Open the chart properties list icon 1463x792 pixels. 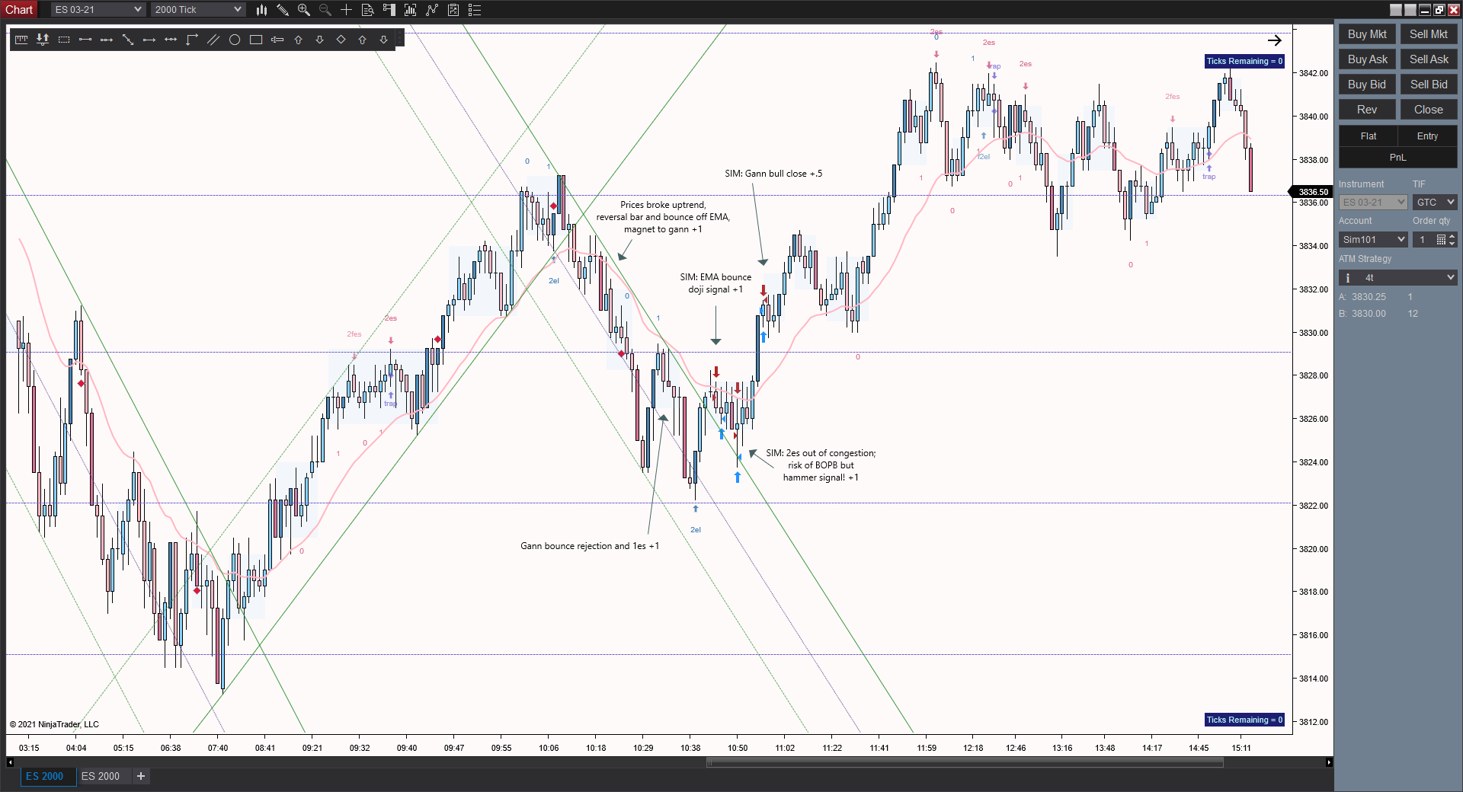(475, 10)
